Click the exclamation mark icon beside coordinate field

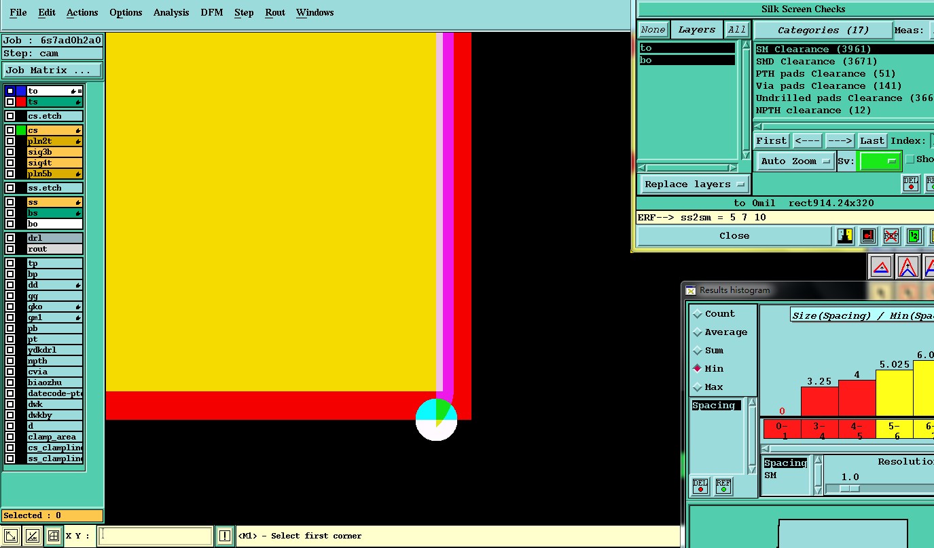(225, 536)
